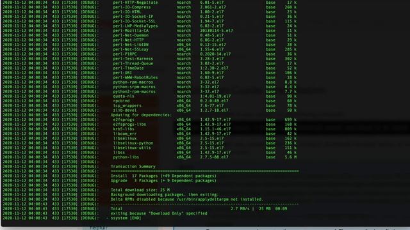Select the 'python-srpm-macros' entry
The image size is (410, 230).
(134, 87)
